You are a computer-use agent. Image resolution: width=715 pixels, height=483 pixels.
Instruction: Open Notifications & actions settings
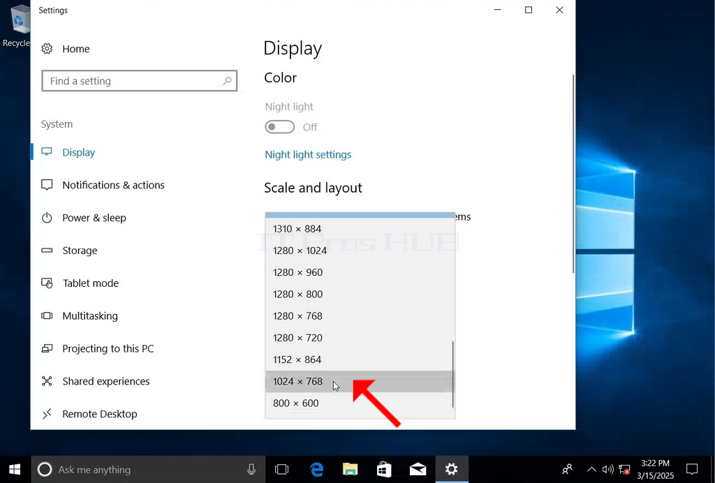113,185
